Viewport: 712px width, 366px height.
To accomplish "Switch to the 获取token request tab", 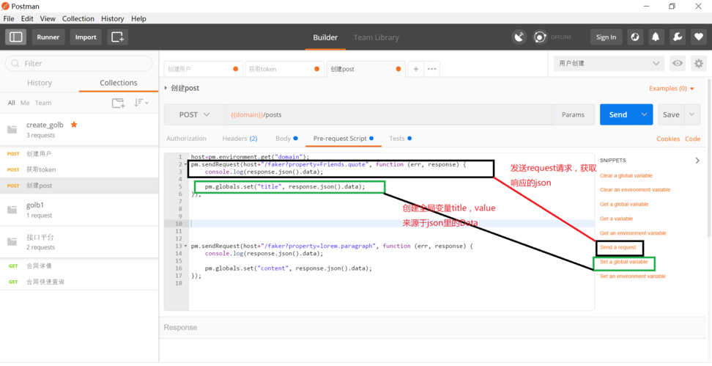I will 284,69.
